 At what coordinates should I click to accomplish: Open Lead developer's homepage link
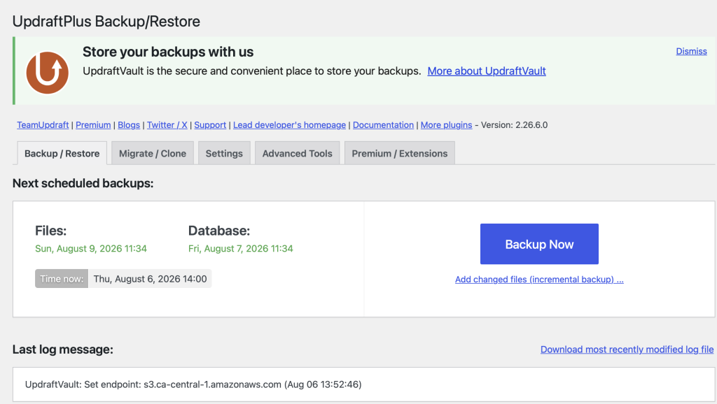(289, 125)
